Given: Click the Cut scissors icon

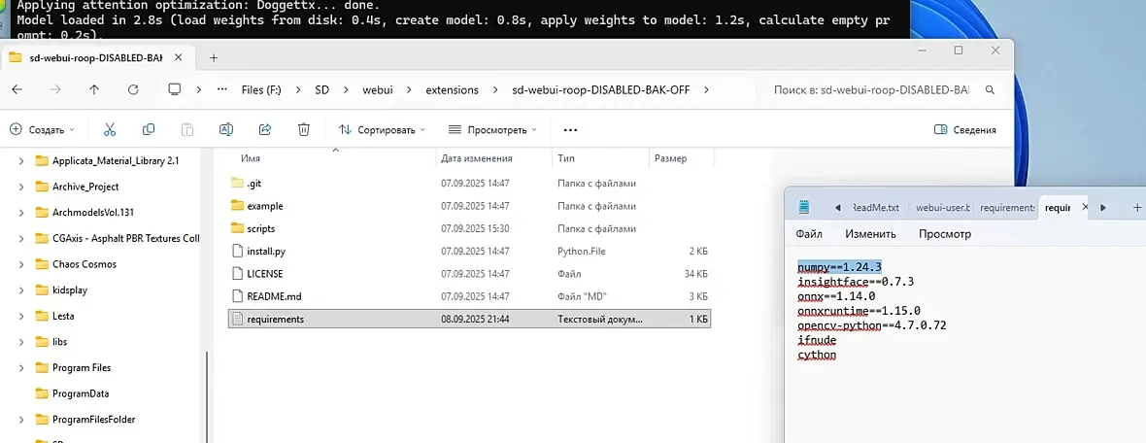Looking at the screenshot, I should click(x=110, y=129).
